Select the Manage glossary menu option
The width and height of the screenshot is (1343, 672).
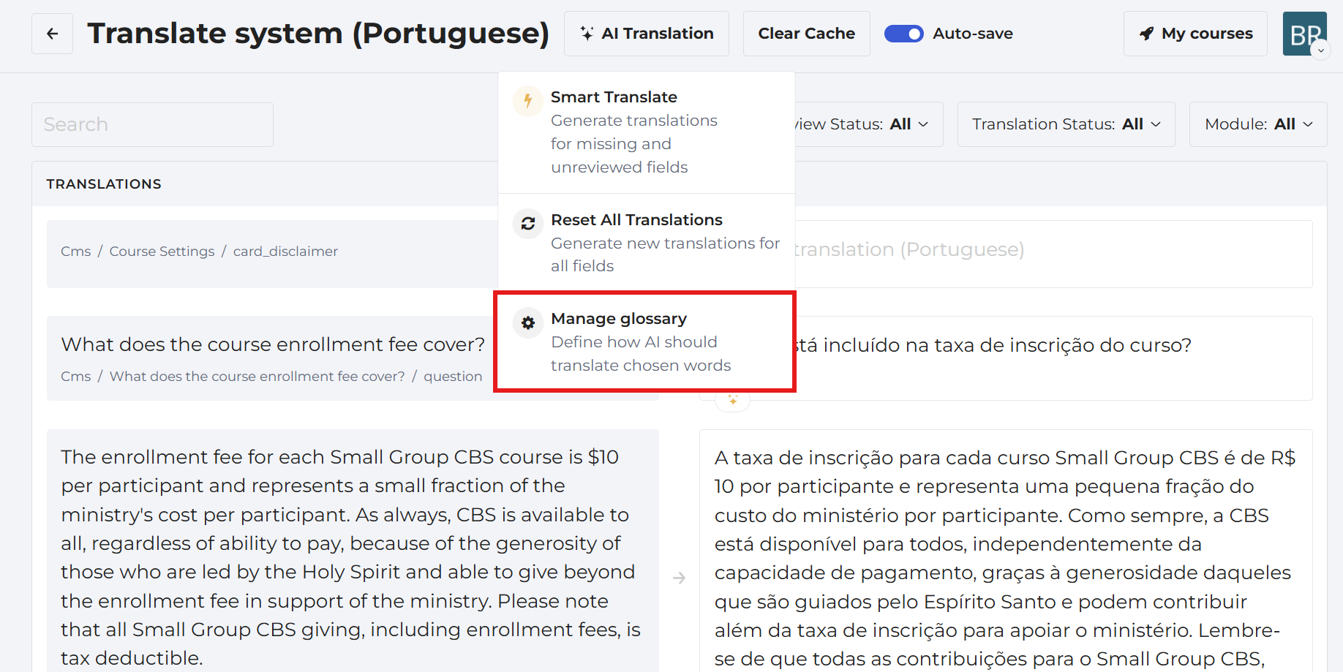(647, 342)
